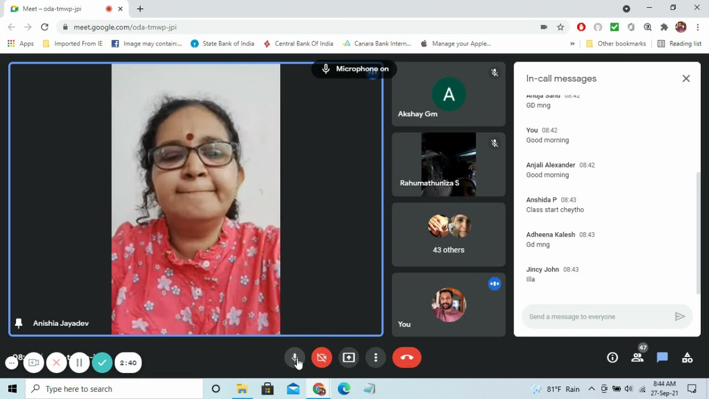This screenshot has width=709, height=399.
Task: Open the Canara Bank Intern... bookmark
Action: tap(377, 43)
